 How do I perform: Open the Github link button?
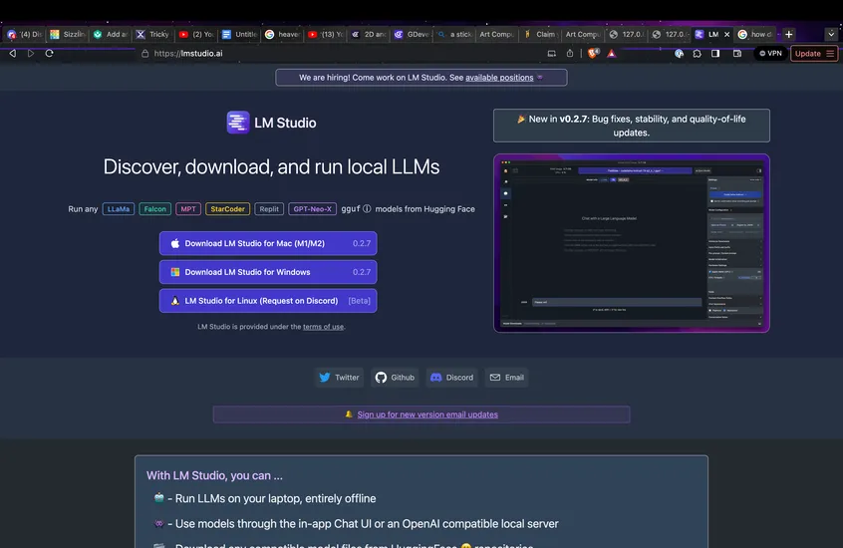[394, 378]
